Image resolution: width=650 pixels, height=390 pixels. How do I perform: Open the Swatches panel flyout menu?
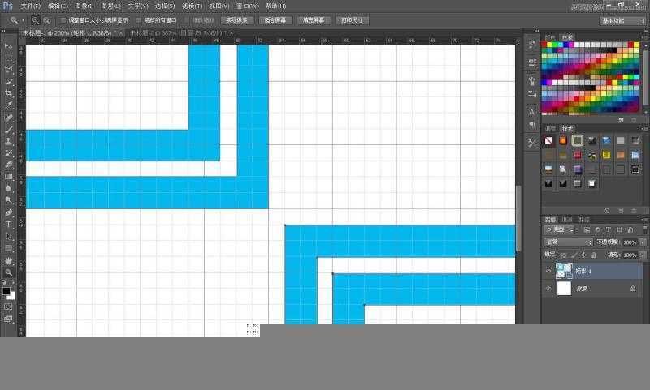[x=645, y=37]
